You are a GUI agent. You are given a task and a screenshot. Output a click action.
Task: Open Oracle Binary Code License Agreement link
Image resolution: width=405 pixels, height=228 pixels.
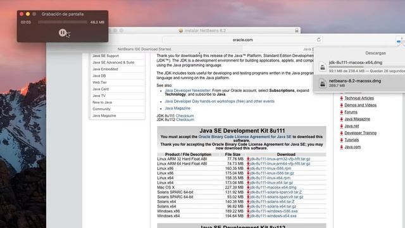pyautogui.click(x=245, y=137)
